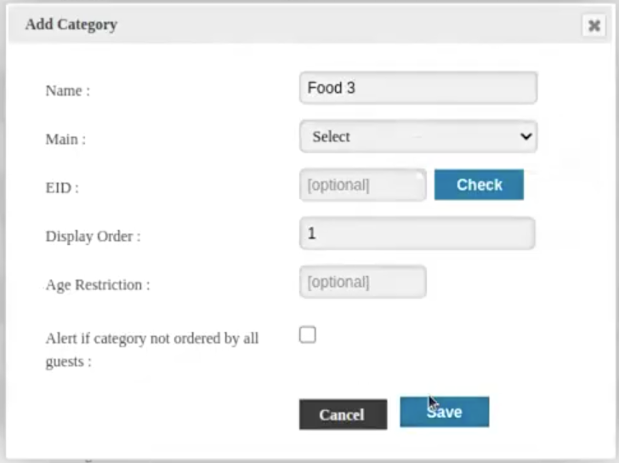
Task: Click the 'EID :' label
Action: coord(62,187)
